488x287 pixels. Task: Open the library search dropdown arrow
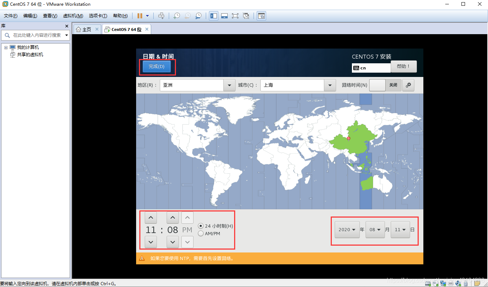pos(66,35)
